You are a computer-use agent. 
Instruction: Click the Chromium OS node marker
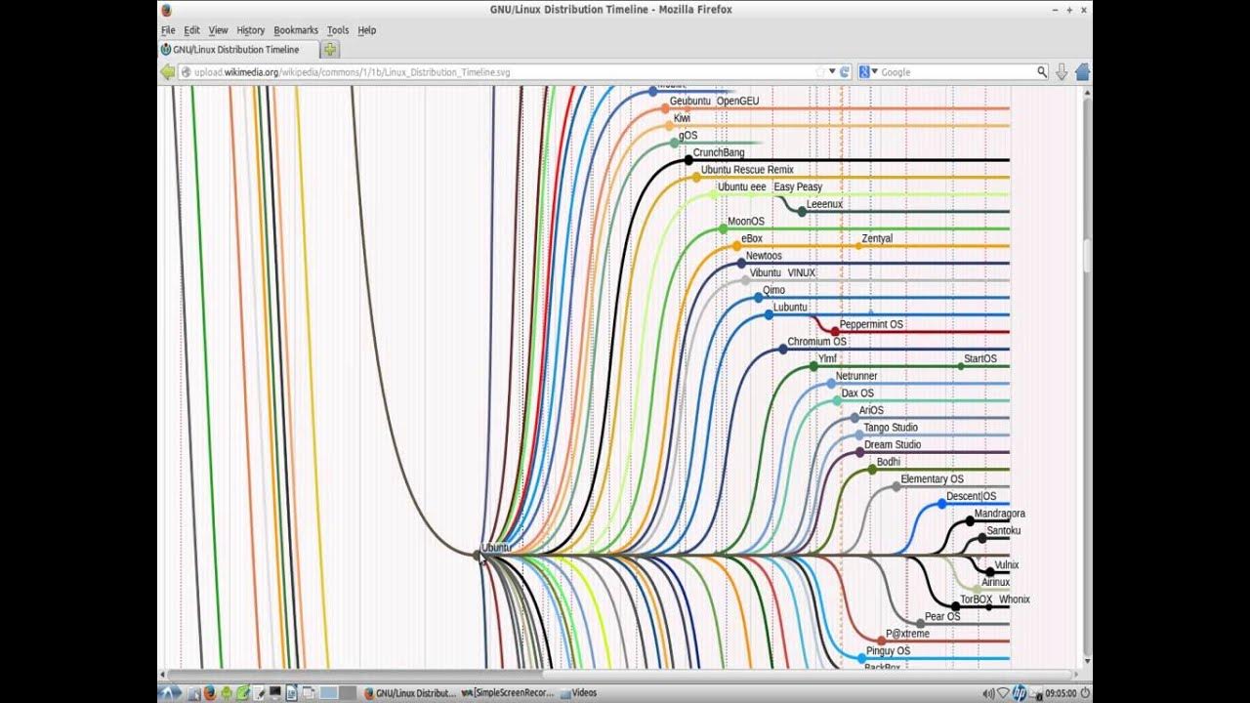(783, 349)
